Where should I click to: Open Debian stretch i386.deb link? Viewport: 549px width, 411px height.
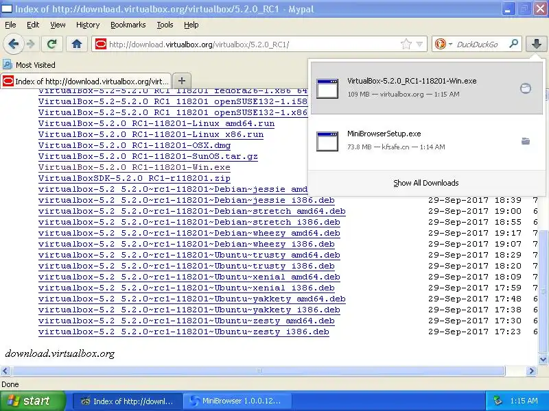[x=189, y=222]
